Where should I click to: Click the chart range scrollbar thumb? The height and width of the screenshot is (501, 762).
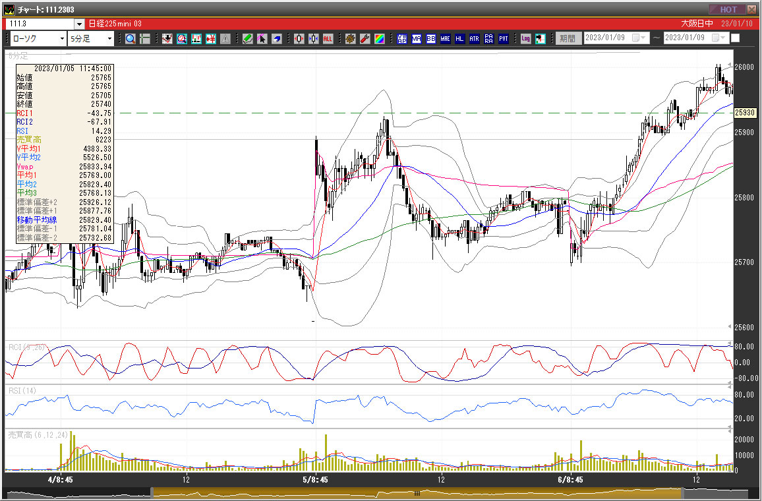click(x=417, y=493)
